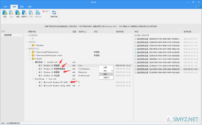Click the grey status dot of Windows 10 家庭单语言版
The width and height of the screenshot is (202, 125).
(x=40, y=69)
